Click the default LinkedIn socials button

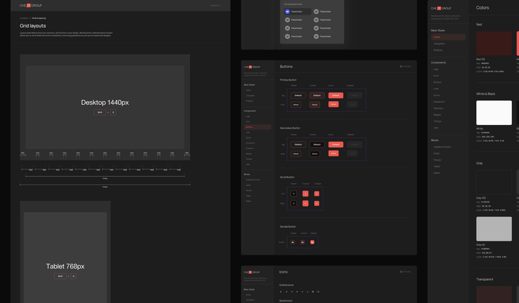(293, 242)
